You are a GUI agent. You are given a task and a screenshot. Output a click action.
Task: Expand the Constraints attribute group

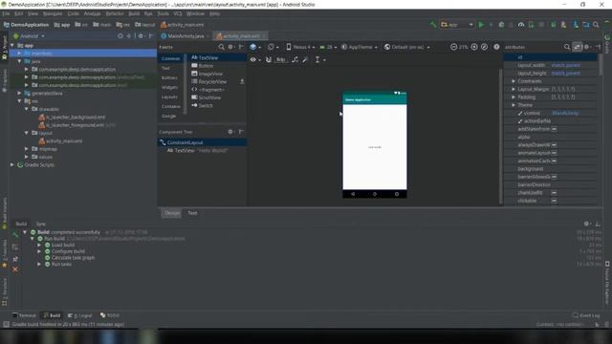pos(514,81)
